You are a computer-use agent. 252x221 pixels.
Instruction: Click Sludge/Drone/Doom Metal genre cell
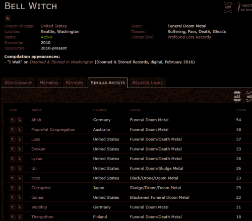(x=155, y=188)
